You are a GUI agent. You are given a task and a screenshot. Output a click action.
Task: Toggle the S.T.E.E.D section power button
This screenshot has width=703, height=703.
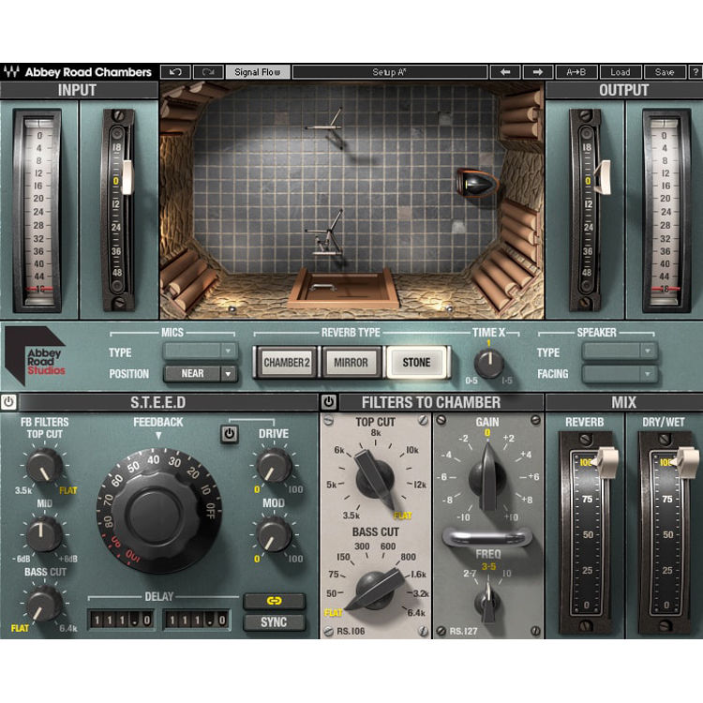tap(9, 402)
